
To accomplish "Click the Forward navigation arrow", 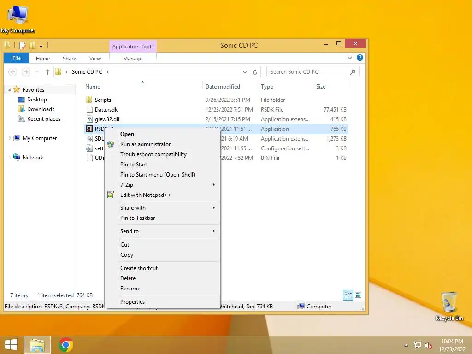I will click(x=26, y=71).
